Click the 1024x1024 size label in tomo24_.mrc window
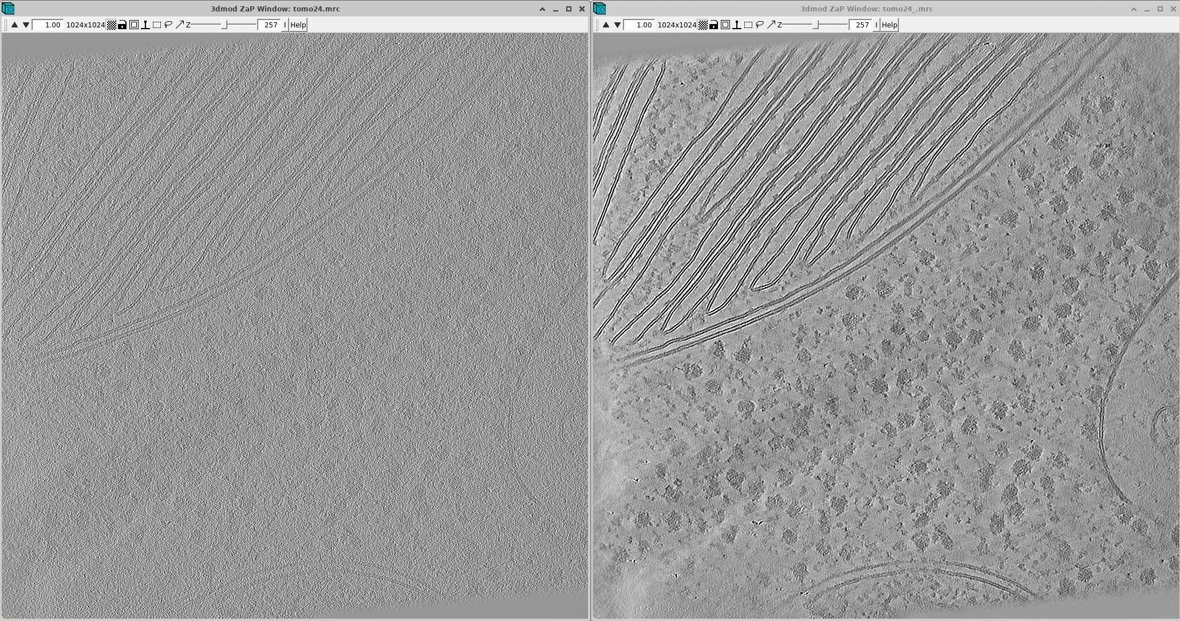 pos(677,25)
